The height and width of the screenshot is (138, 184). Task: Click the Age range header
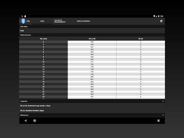click(92, 27)
